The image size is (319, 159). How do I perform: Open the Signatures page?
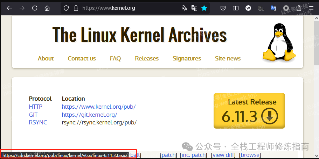tap(187, 58)
